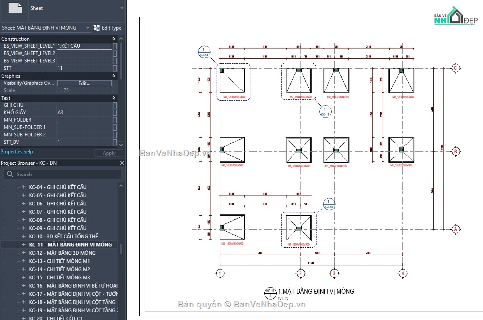
Task: Toggle the checkbox beside BS_VIEW_SHEET_LEVEL2
Action: [115, 53]
